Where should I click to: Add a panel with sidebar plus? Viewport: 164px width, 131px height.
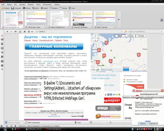[x=2, y=69]
